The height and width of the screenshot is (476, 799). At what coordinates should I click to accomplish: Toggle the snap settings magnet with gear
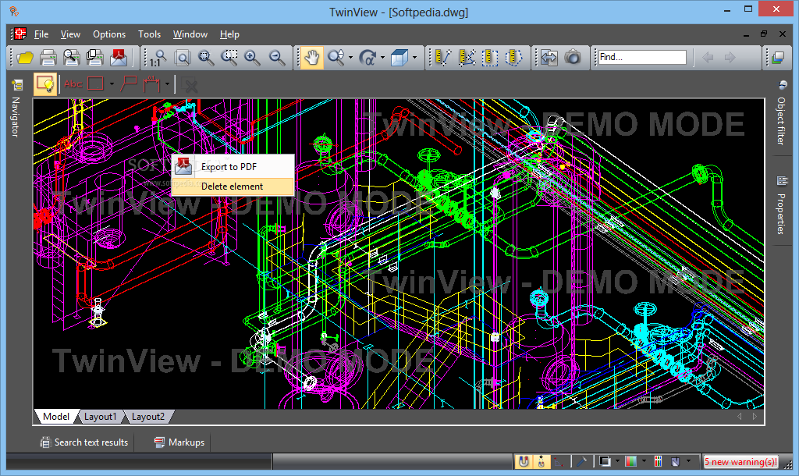pos(542,462)
